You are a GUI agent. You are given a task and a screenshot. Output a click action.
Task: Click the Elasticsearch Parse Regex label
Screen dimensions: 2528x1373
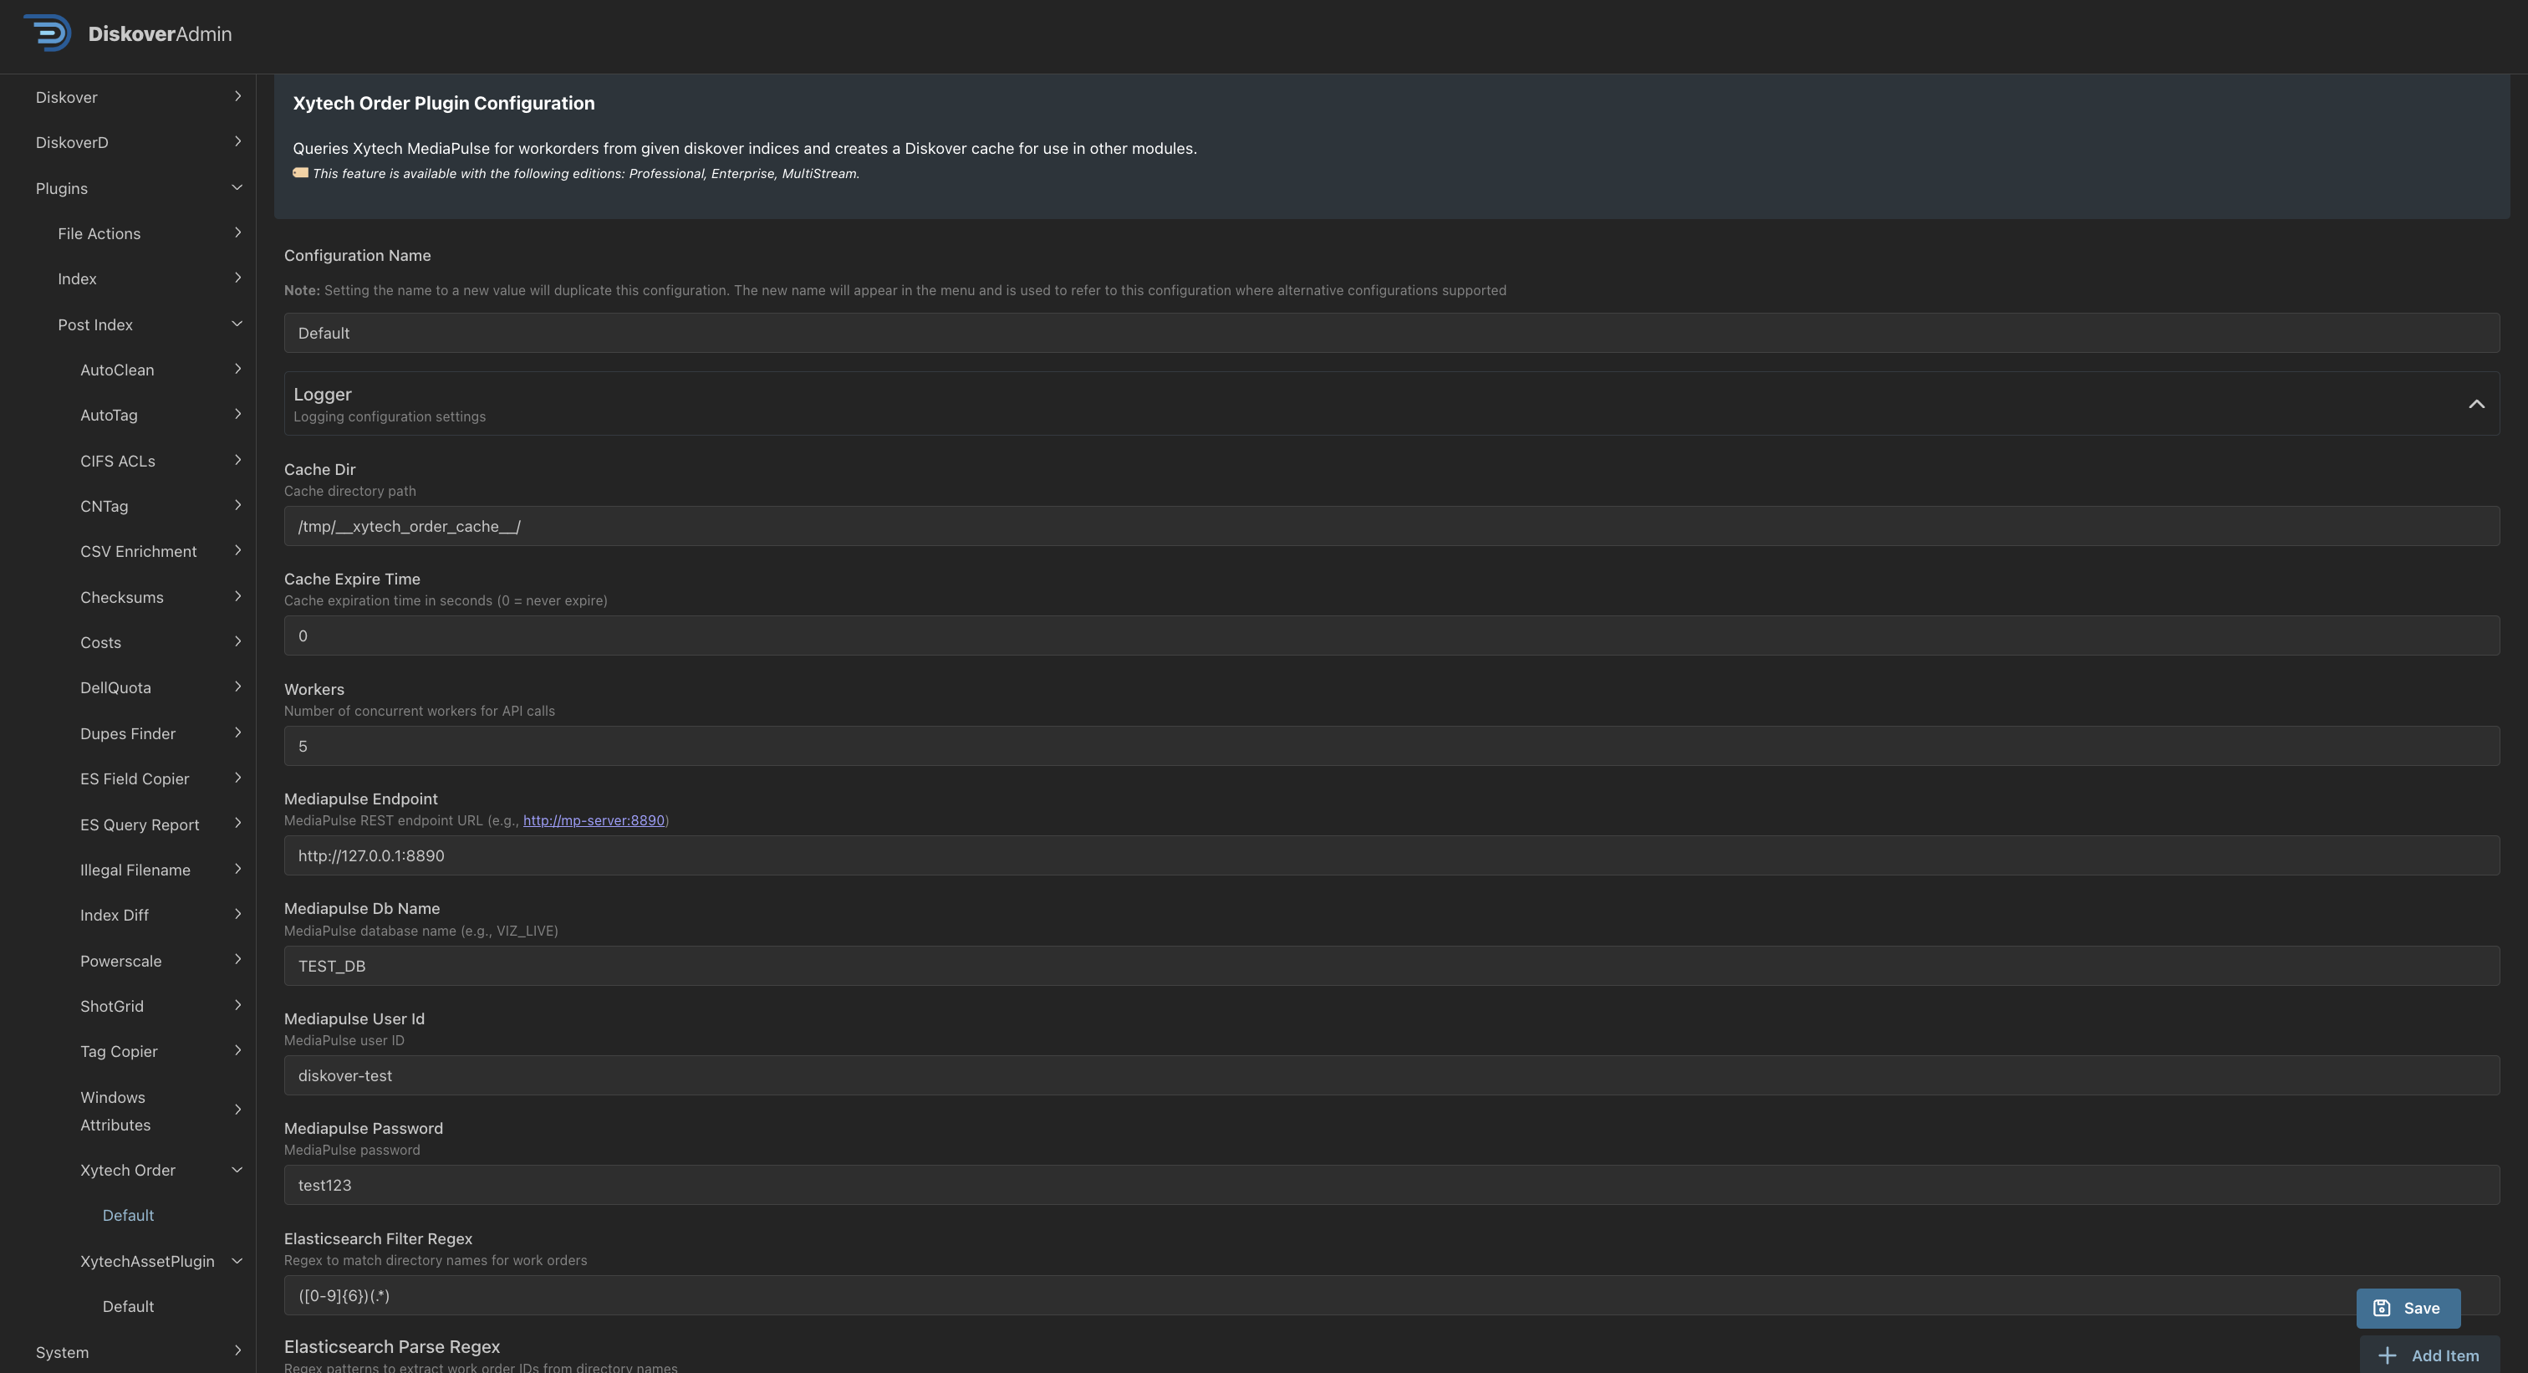(x=391, y=1347)
